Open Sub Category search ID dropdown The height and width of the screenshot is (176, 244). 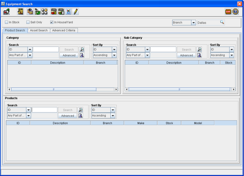(147, 49)
